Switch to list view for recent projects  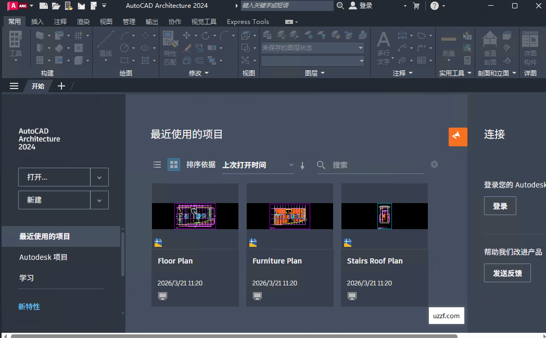tap(157, 165)
